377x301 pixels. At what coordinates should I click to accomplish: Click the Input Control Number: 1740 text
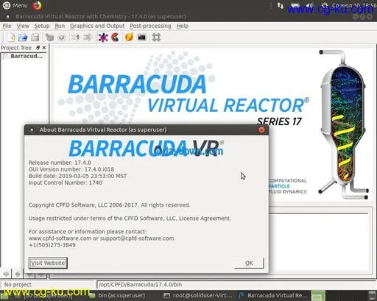tap(66, 183)
